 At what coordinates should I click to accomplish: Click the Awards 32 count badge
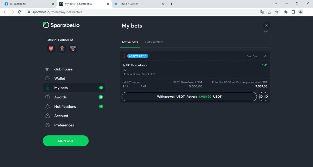coord(101,97)
